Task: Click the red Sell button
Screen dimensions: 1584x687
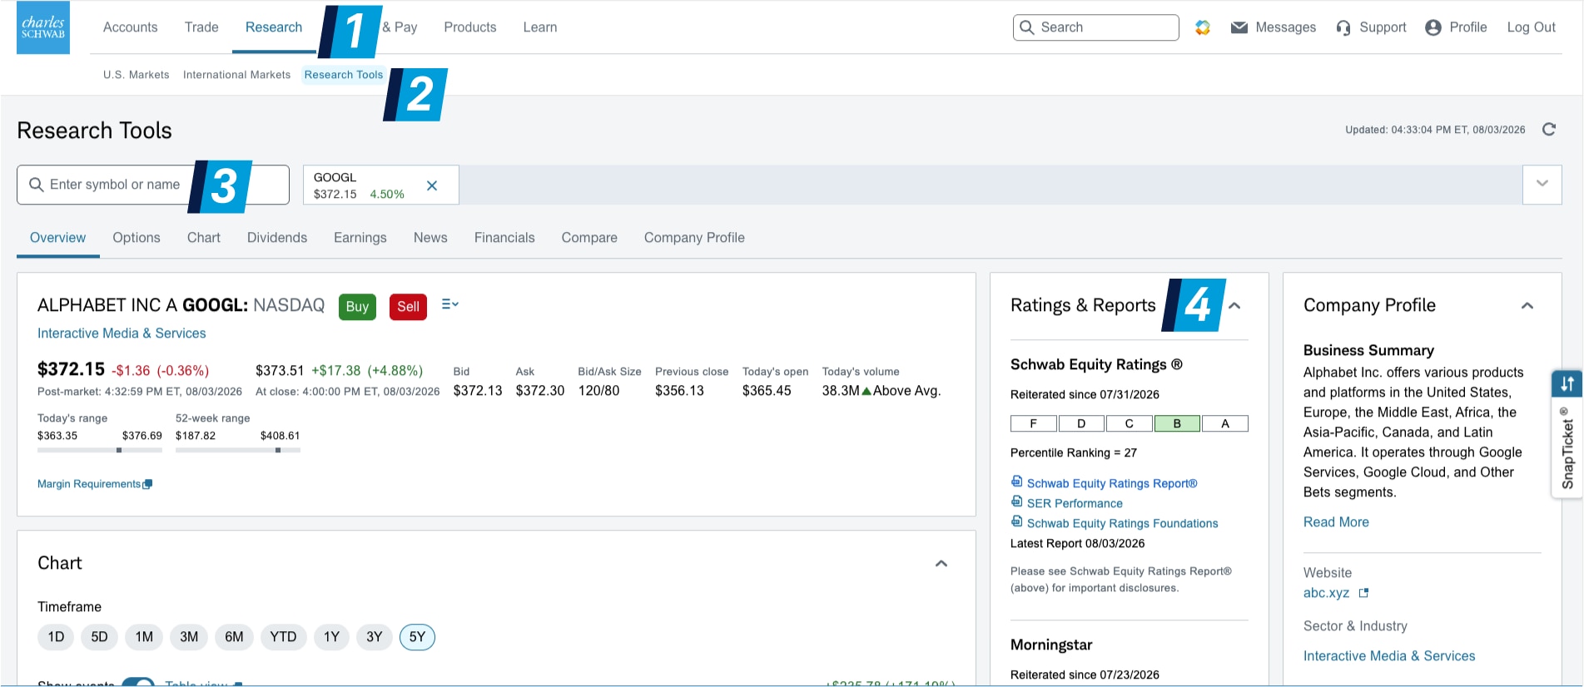Action: [408, 307]
